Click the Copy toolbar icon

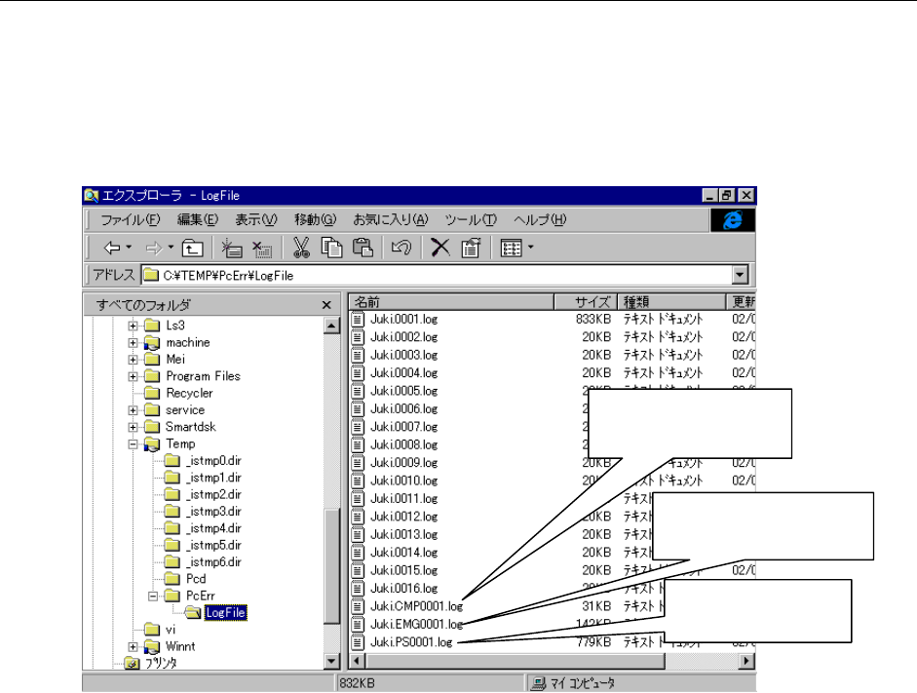tap(331, 248)
